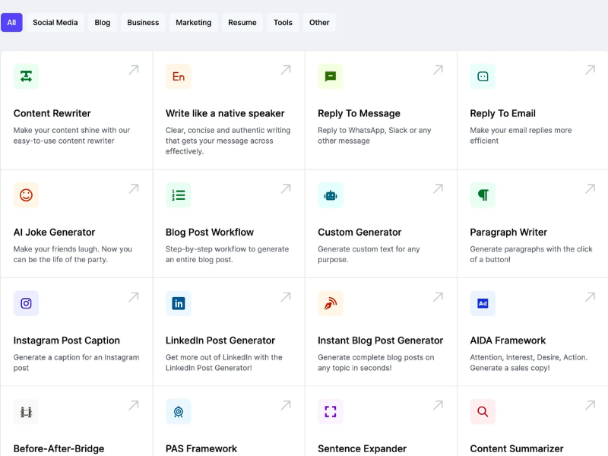The width and height of the screenshot is (608, 456).
Task: Select the Content Rewriter tool icon
Action: (27, 77)
